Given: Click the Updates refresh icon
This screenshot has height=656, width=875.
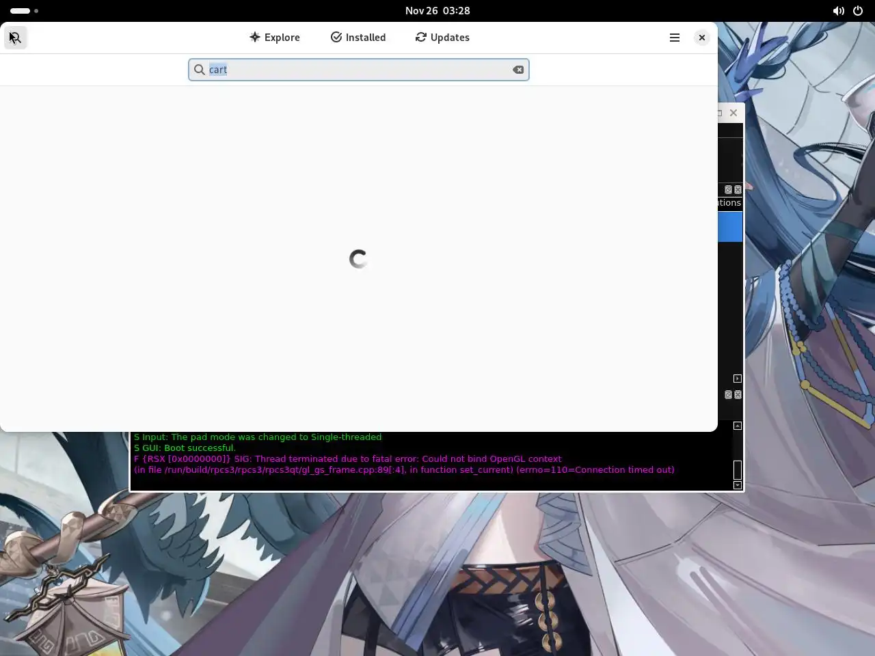Looking at the screenshot, I should 421,37.
